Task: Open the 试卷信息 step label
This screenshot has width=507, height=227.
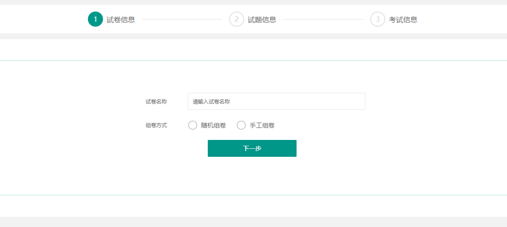Action: tap(121, 20)
